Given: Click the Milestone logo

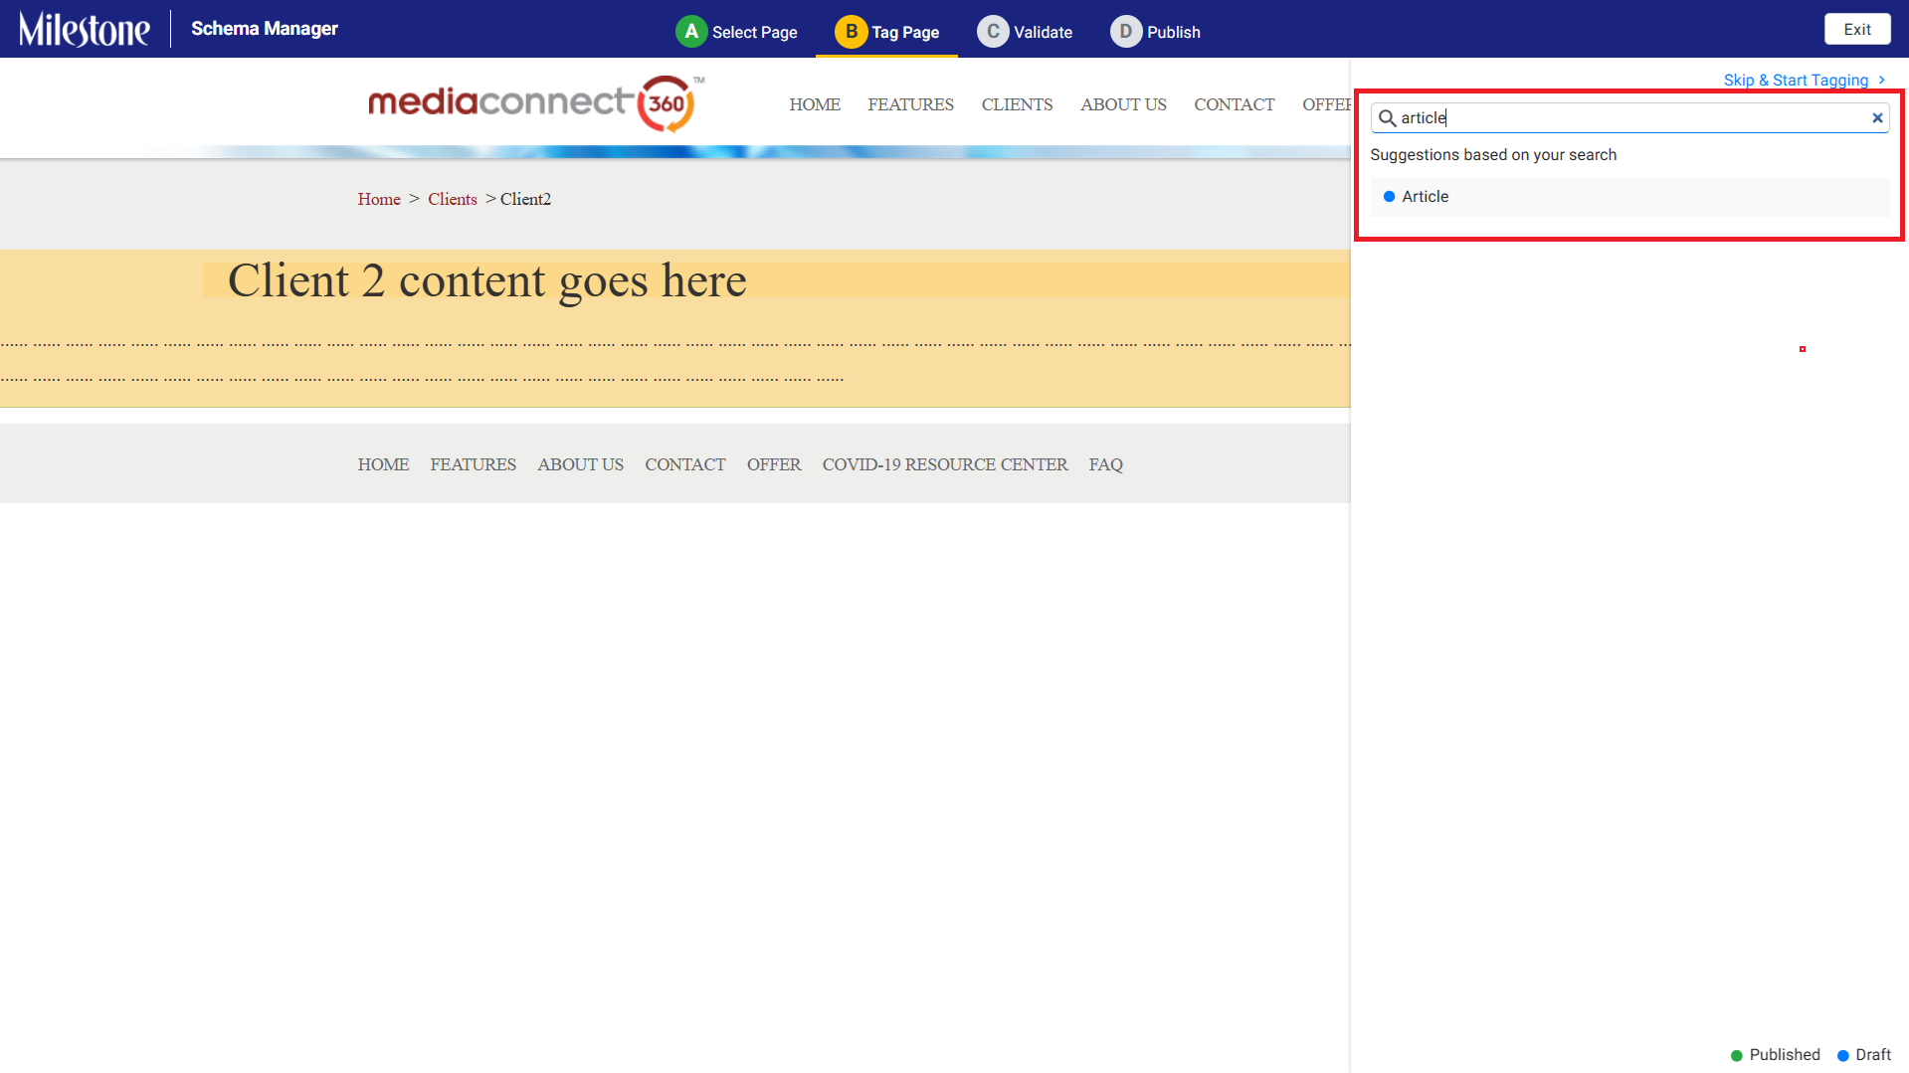Looking at the screenshot, I should pos(85,29).
